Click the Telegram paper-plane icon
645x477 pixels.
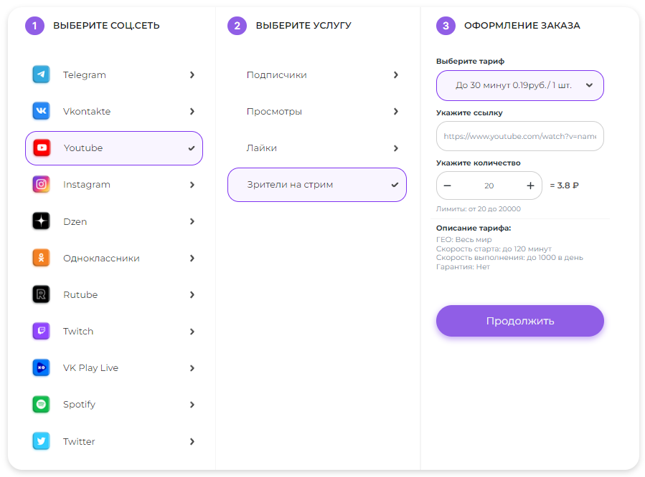[41, 74]
